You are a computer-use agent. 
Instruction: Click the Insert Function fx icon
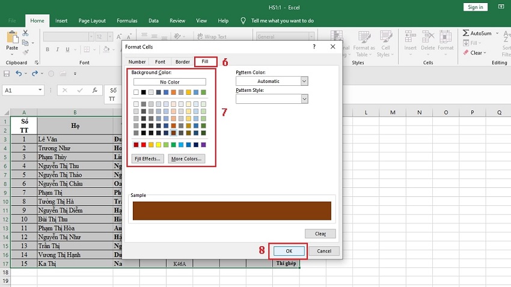click(94, 90)
